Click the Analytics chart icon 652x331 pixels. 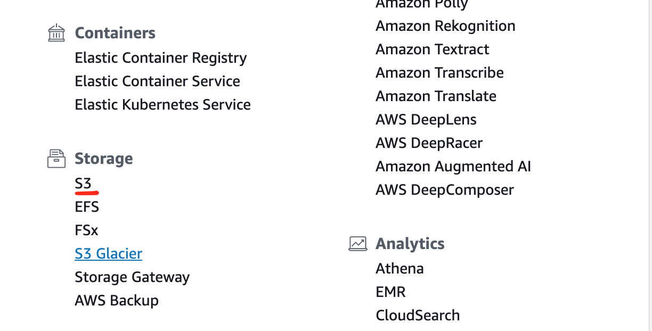[x=358, y=244]
